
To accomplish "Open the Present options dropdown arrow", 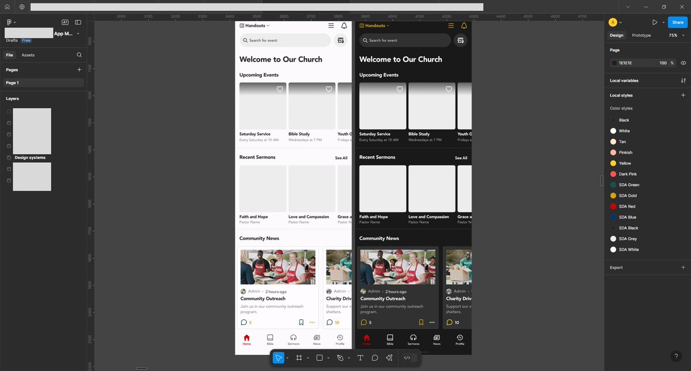I will pyautogui.click(x=663, y=22).
